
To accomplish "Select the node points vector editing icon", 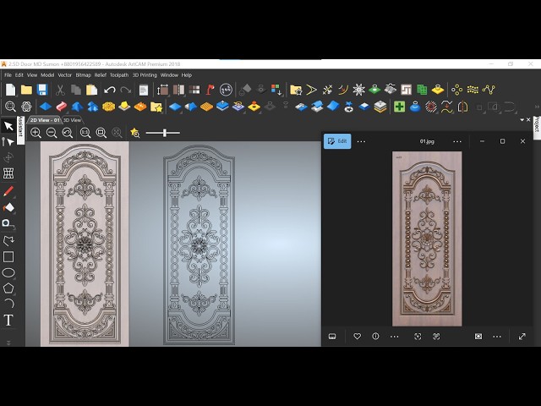I will [x=489, y=90].
